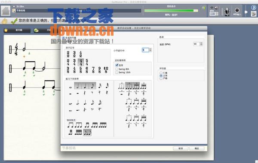The height and width of the screenshot is (163, 258).
Task: Open the MIDI input icon
Action: (237, 11)
